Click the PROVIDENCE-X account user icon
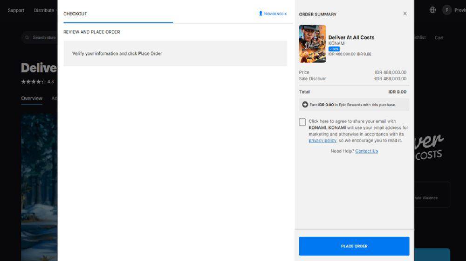Image resolution: width=466 pixels, height=261 pixels. tap(260, 14)
